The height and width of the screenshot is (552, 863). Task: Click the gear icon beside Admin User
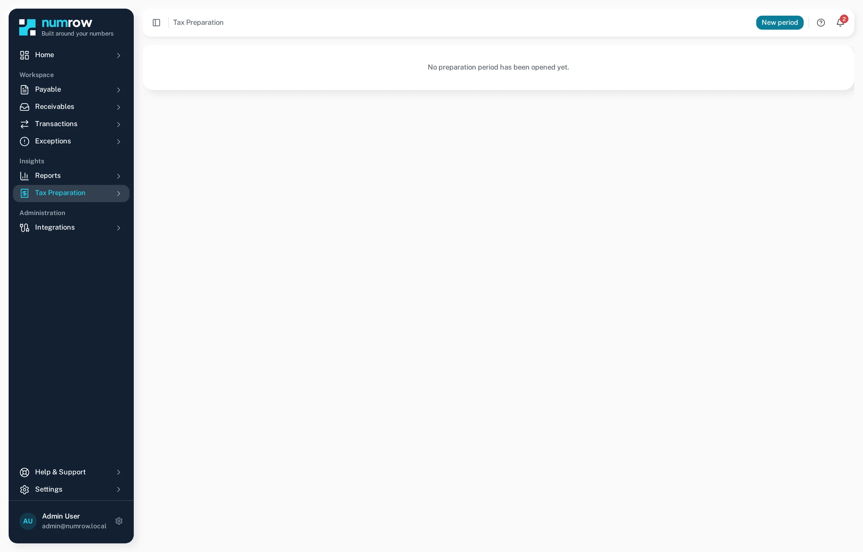tap(119, 521)
